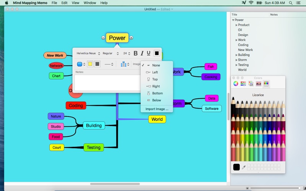Open the Apple menu
Viewport: 306px width, 191px height.
(x=7, y=3)
